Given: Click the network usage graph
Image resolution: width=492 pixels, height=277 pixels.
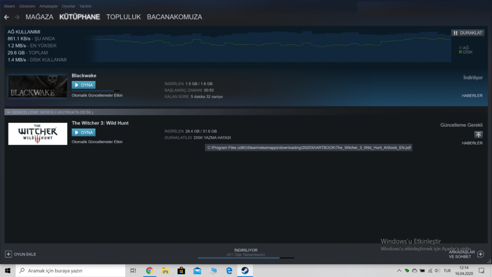Looking at the screenshot, I should [268, 46].
